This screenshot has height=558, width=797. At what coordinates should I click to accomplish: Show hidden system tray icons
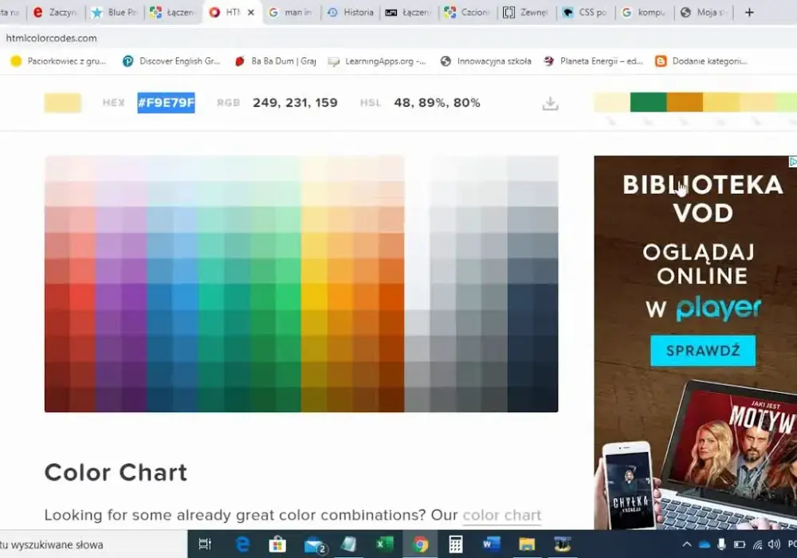tap(687, 544)
